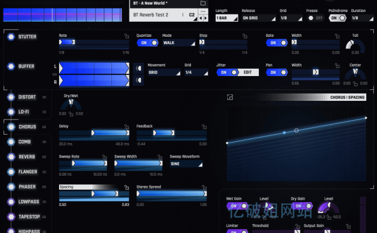Click the Chorus Feedback range slider
This screenshot has width=377, height=233.
pos(172,133)
